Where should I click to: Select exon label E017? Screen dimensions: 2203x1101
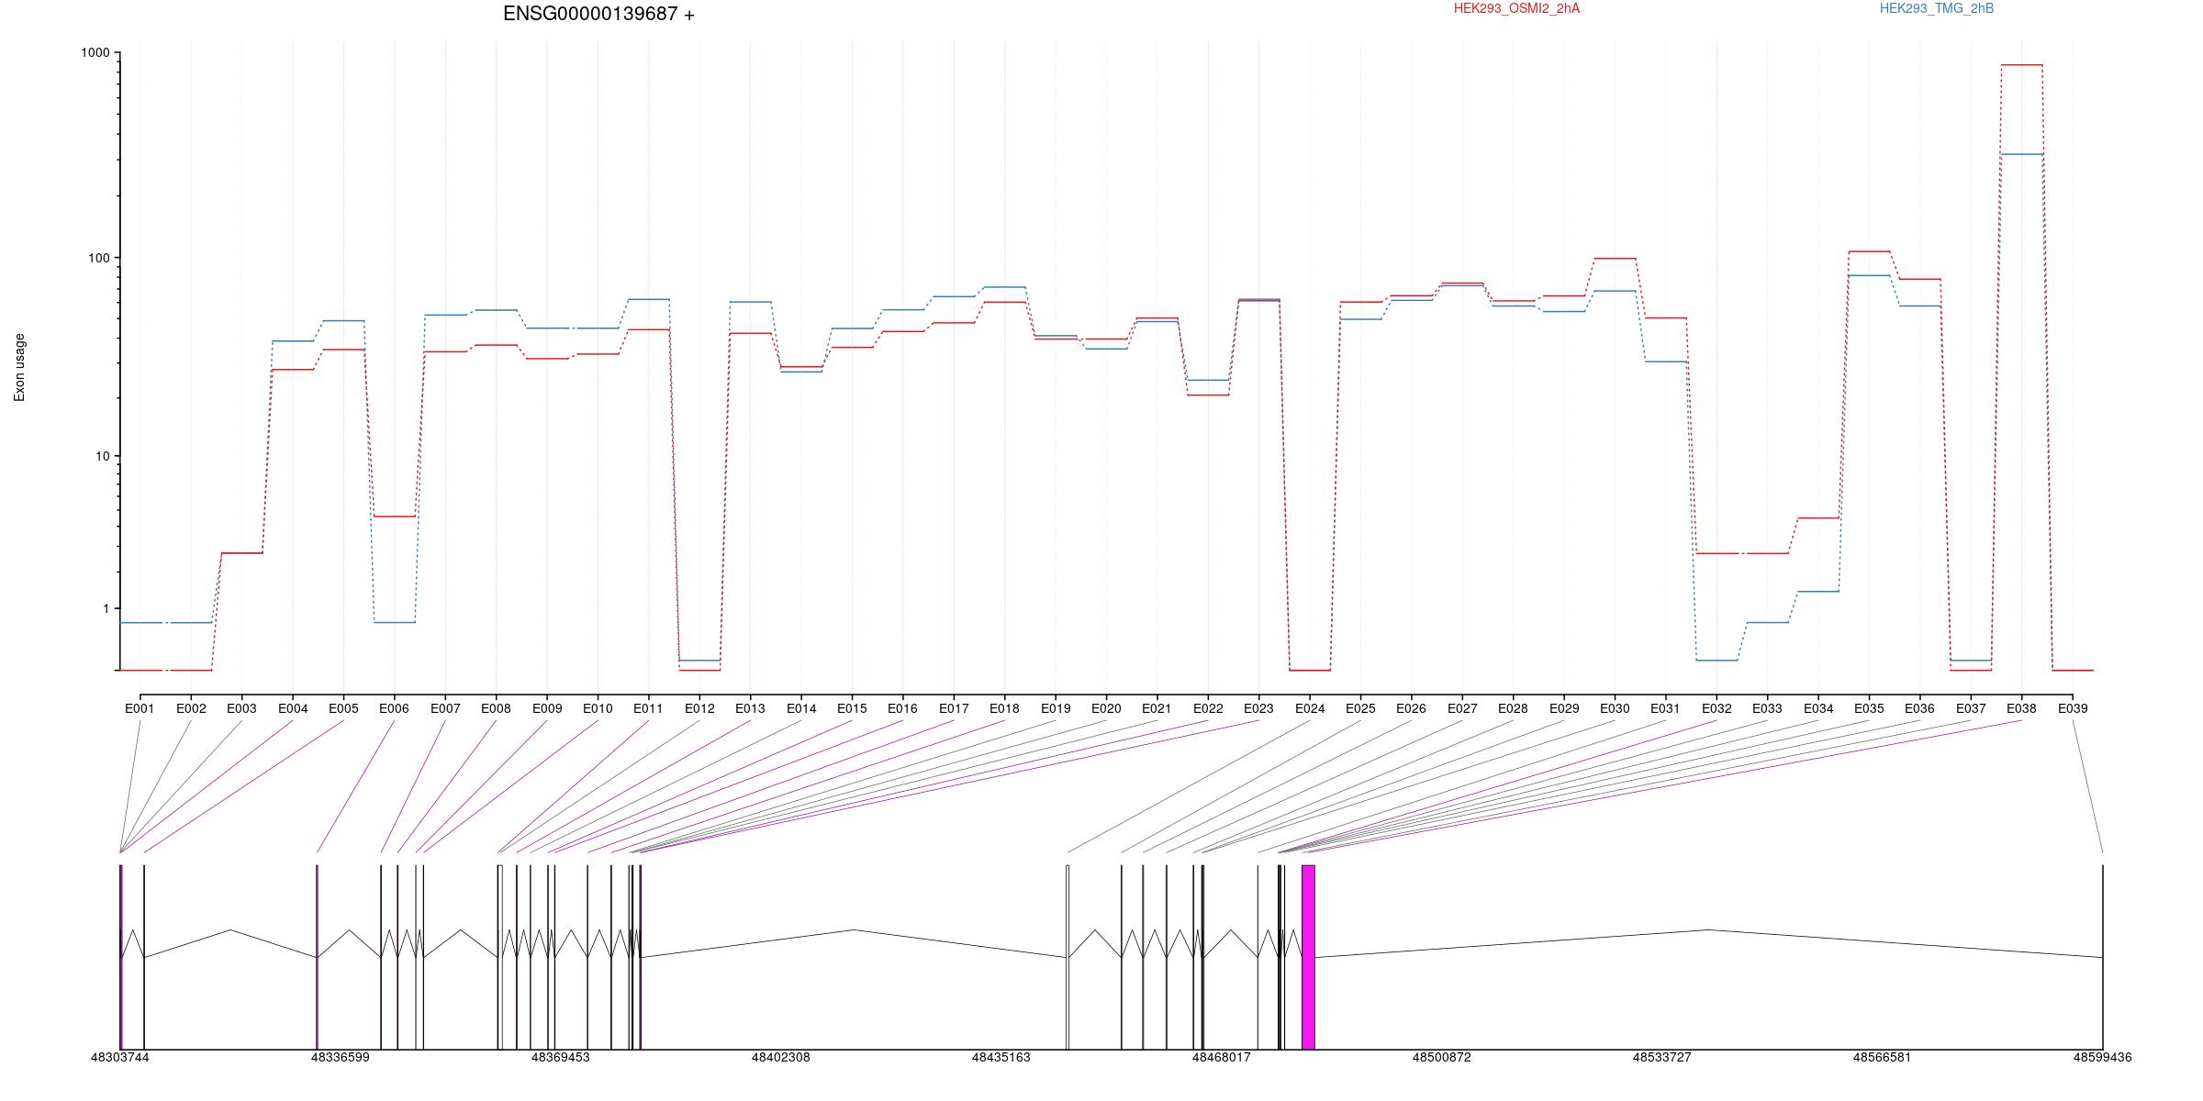tap(954, 708)
